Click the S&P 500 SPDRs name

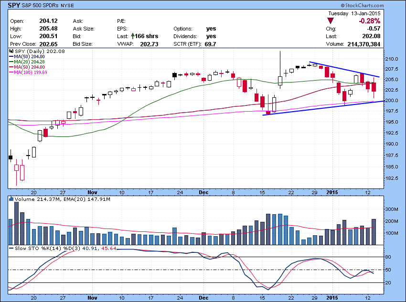pyautogui.click(x=40, y=5)
